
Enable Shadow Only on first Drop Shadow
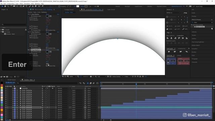[47, 30]
